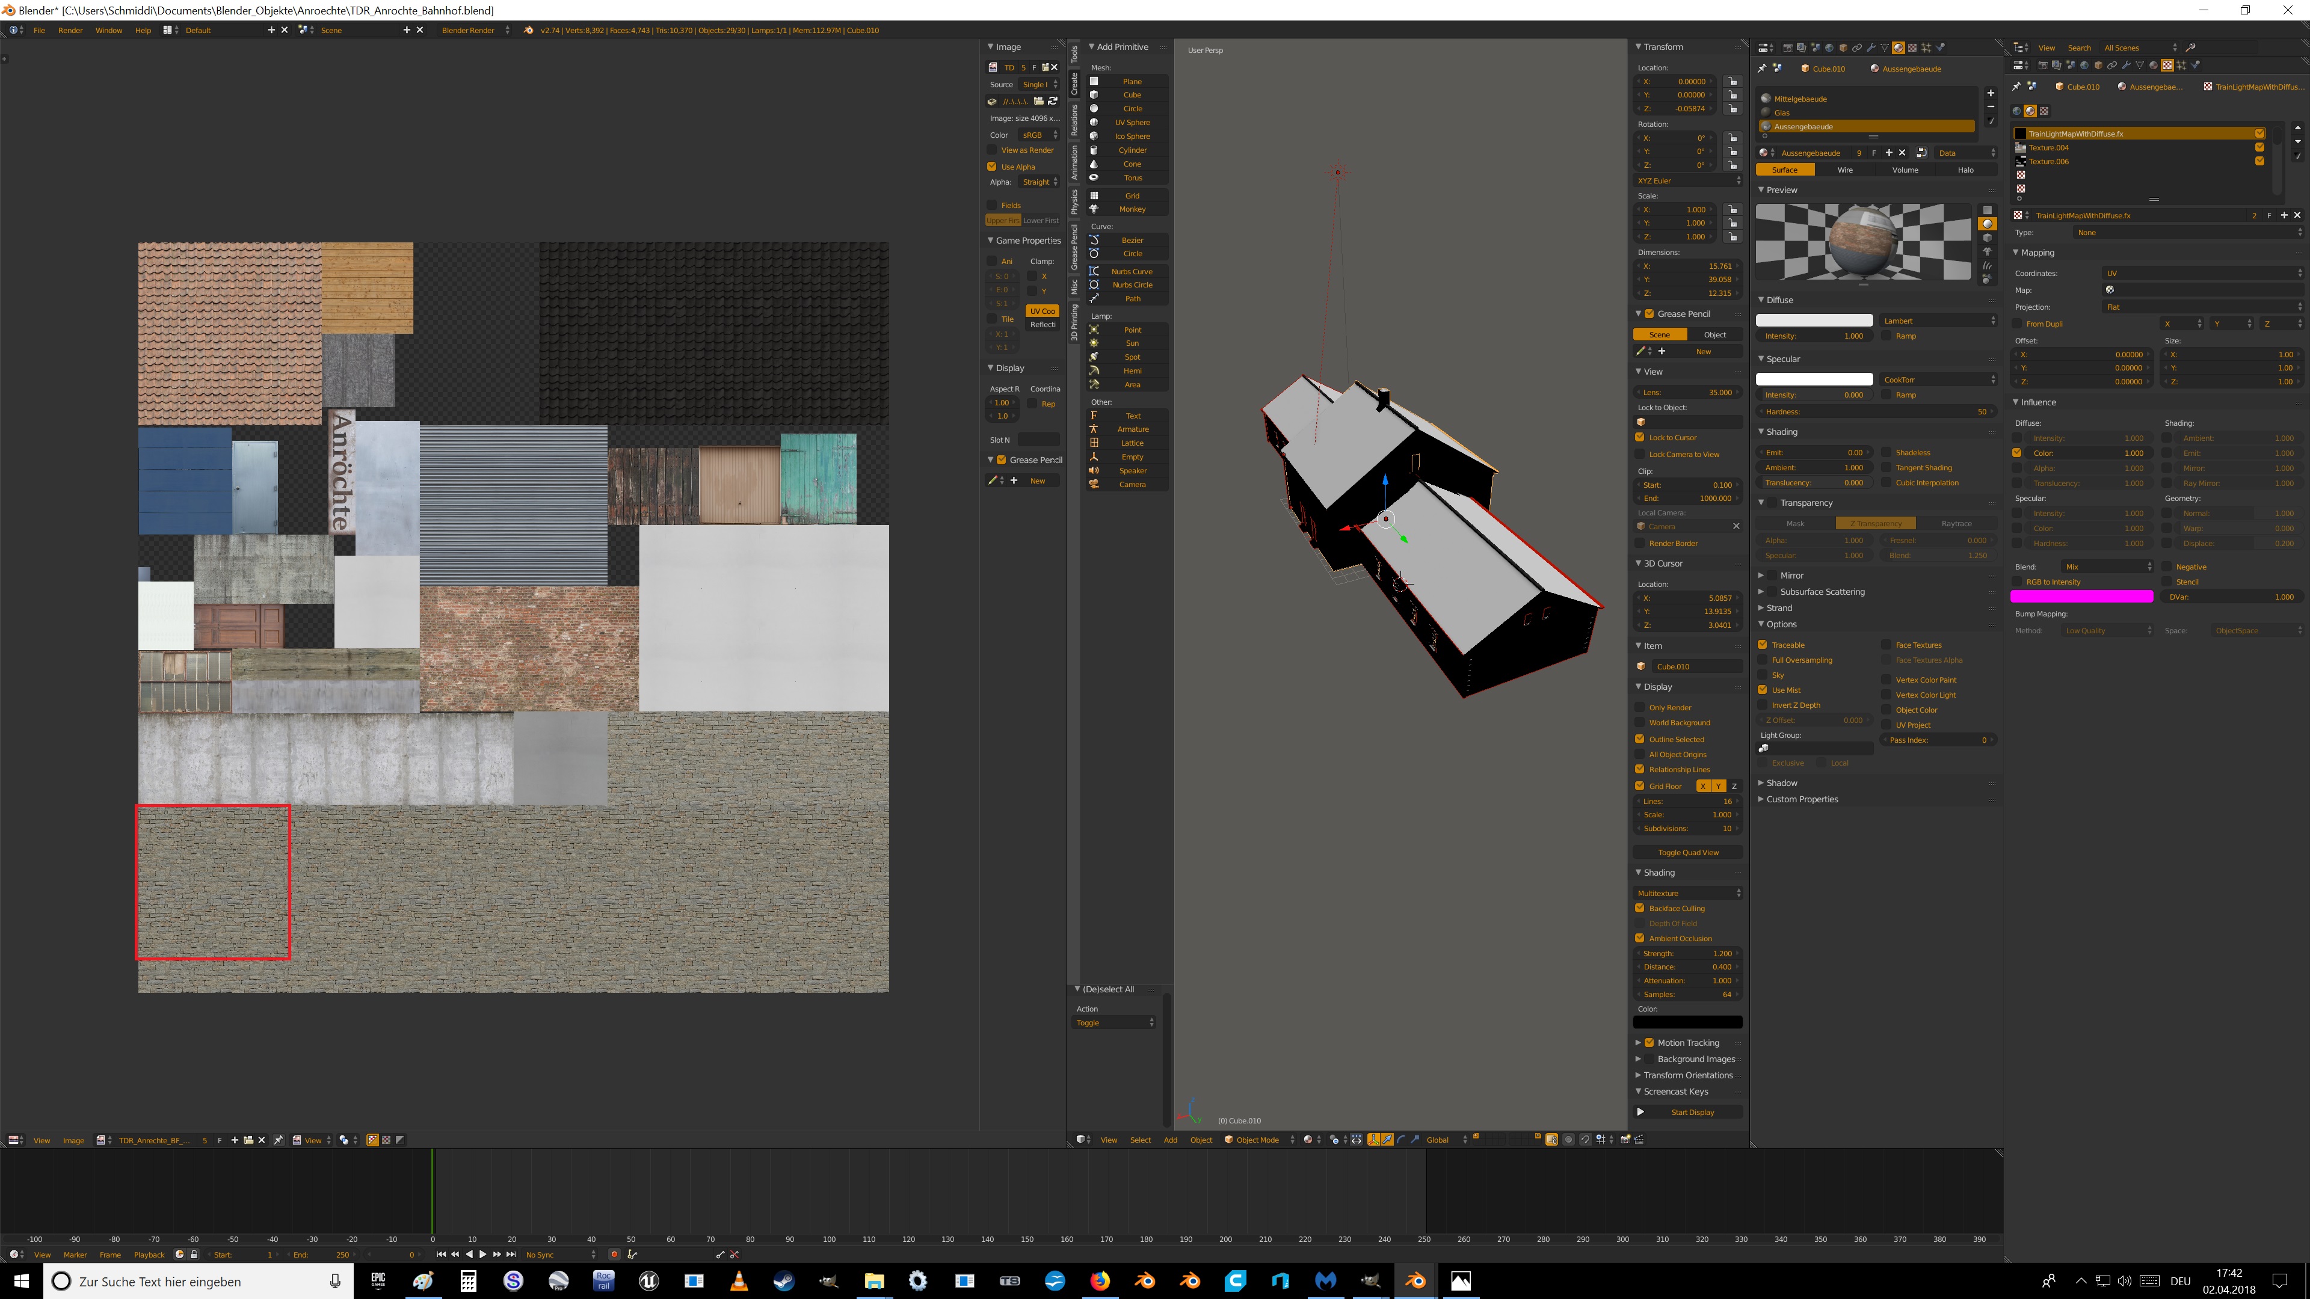Viewport: 2310px width, 1299px height.
Task: Click Toggle Quad View button
Action: click(1687, 853)
